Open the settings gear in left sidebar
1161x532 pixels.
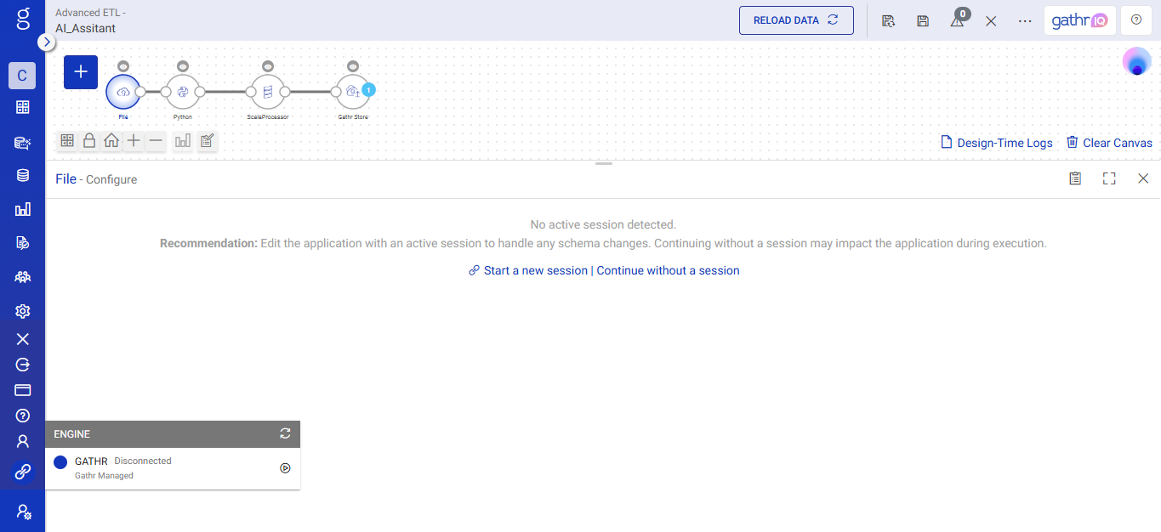pyautogui.click(x=23, y=311)
